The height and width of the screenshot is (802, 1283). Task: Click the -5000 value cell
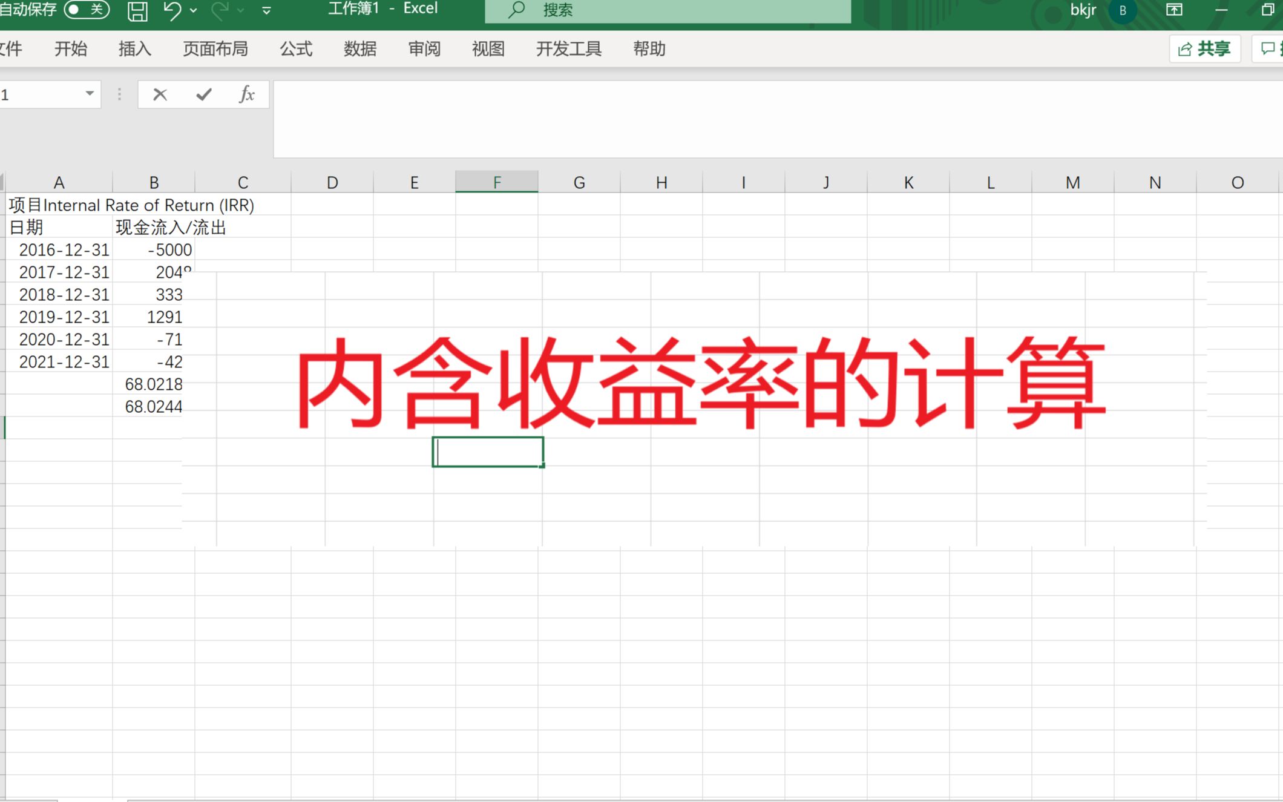154,250
